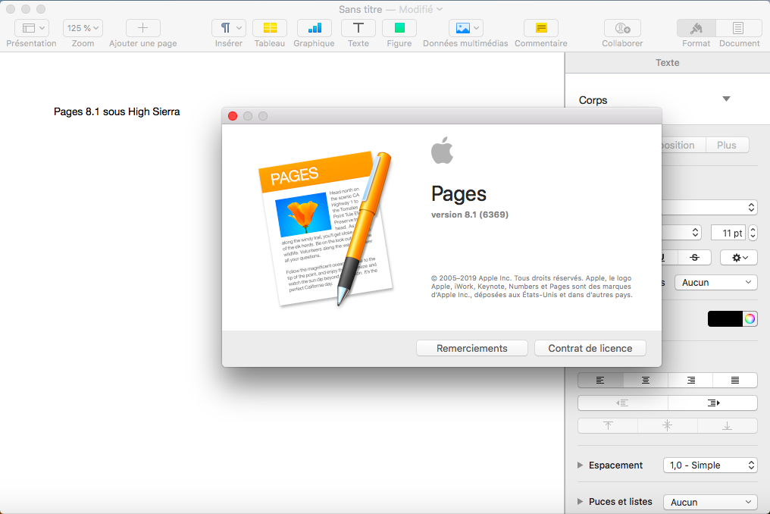This screenshot has height=514, width=770.
Task: Add a comment with Commentaire icon
Action: coord(541,28)
